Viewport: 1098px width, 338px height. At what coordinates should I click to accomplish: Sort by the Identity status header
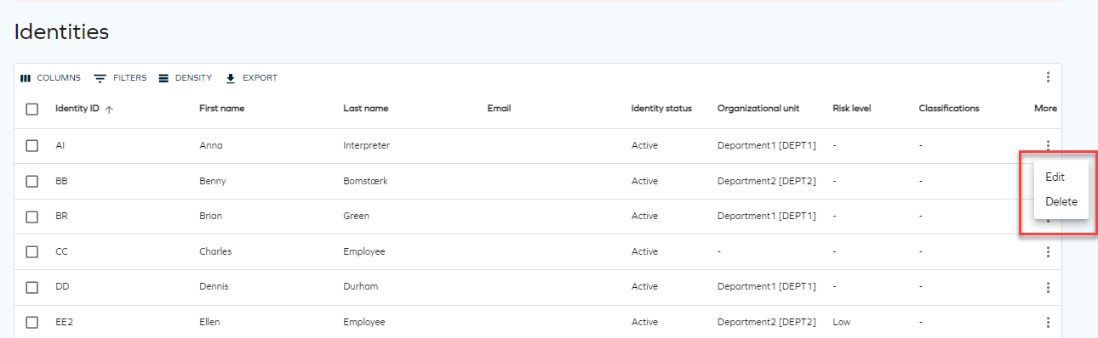pyautogui.click(x=661, y=109)
